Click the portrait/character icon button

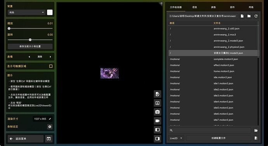tap(157, 103)
